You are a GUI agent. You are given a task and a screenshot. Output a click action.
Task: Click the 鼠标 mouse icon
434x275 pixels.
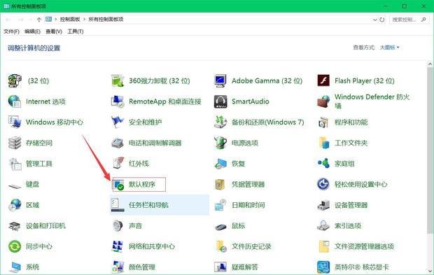coord(220,226)
